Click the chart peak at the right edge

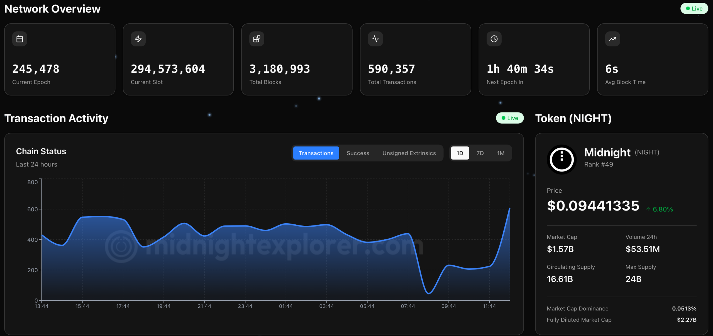509,208
